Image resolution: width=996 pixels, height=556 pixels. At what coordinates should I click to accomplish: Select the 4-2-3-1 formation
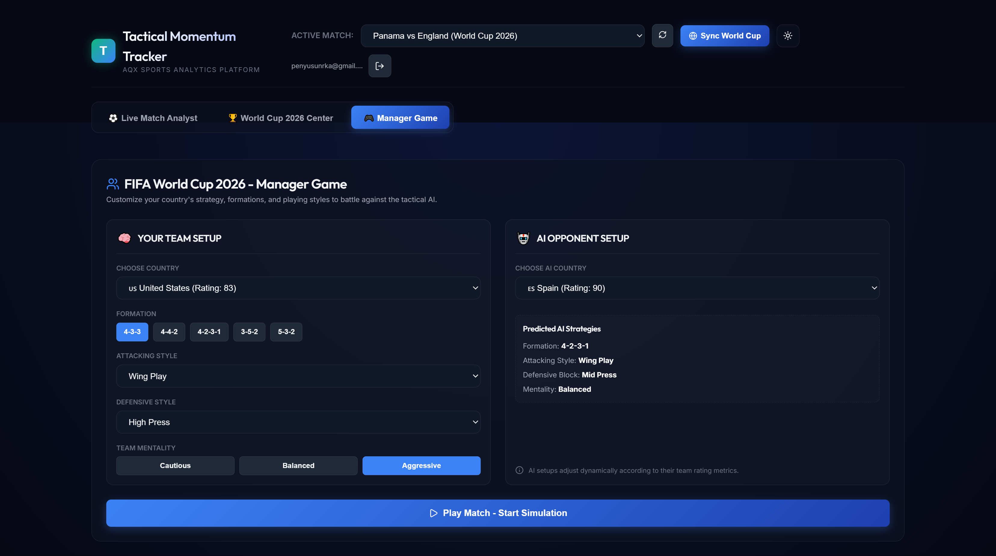pos(209,332)
